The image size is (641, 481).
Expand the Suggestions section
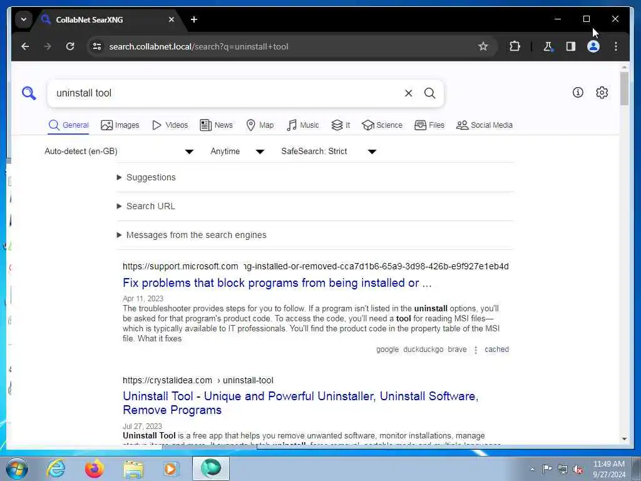(x=146, y=177)
